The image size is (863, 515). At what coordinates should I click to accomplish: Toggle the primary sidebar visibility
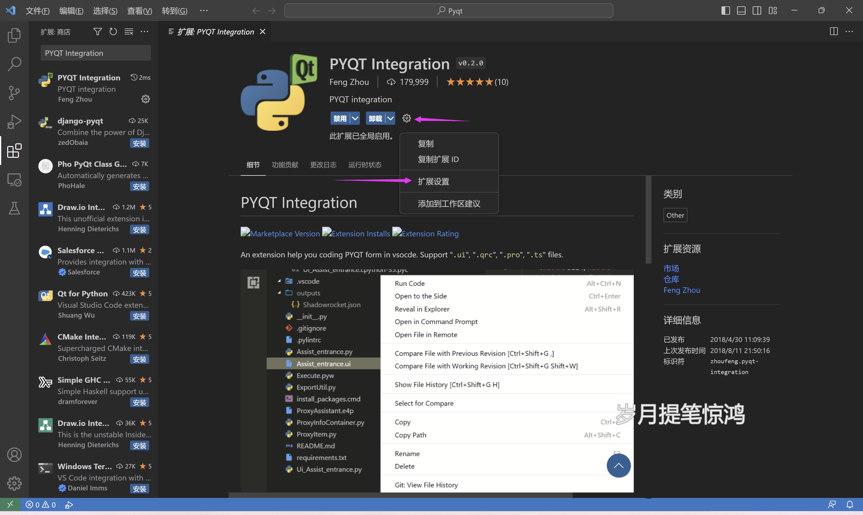coord(725,10)
